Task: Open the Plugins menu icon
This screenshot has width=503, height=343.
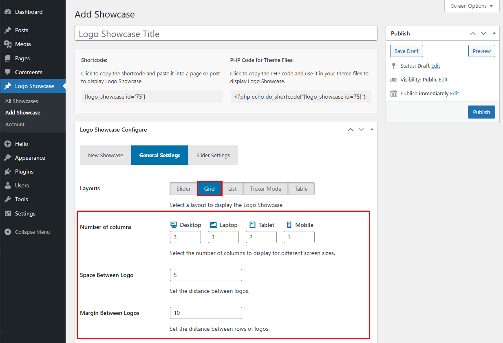Action: pos(7,172)
